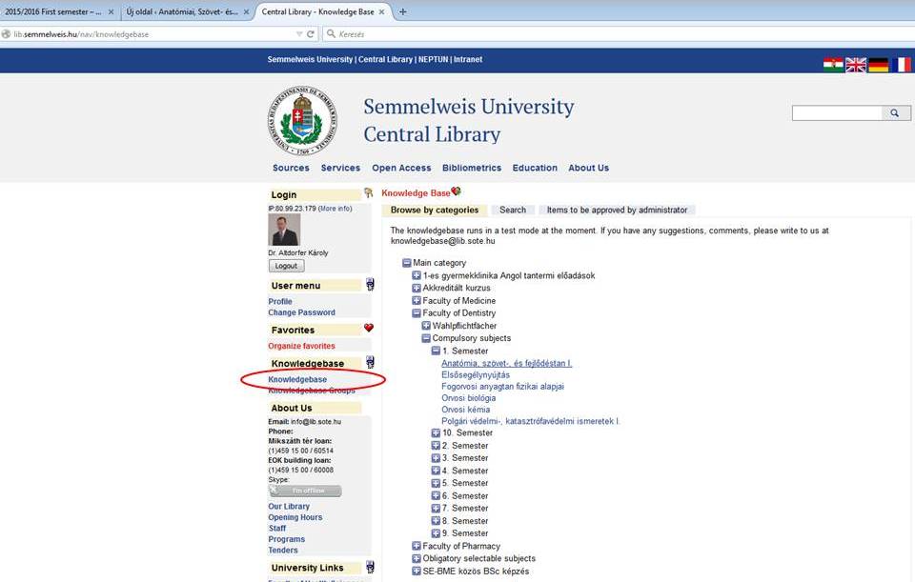
Task: Open the Orvosi biológia subject link
Action: (x=469, y=398)
